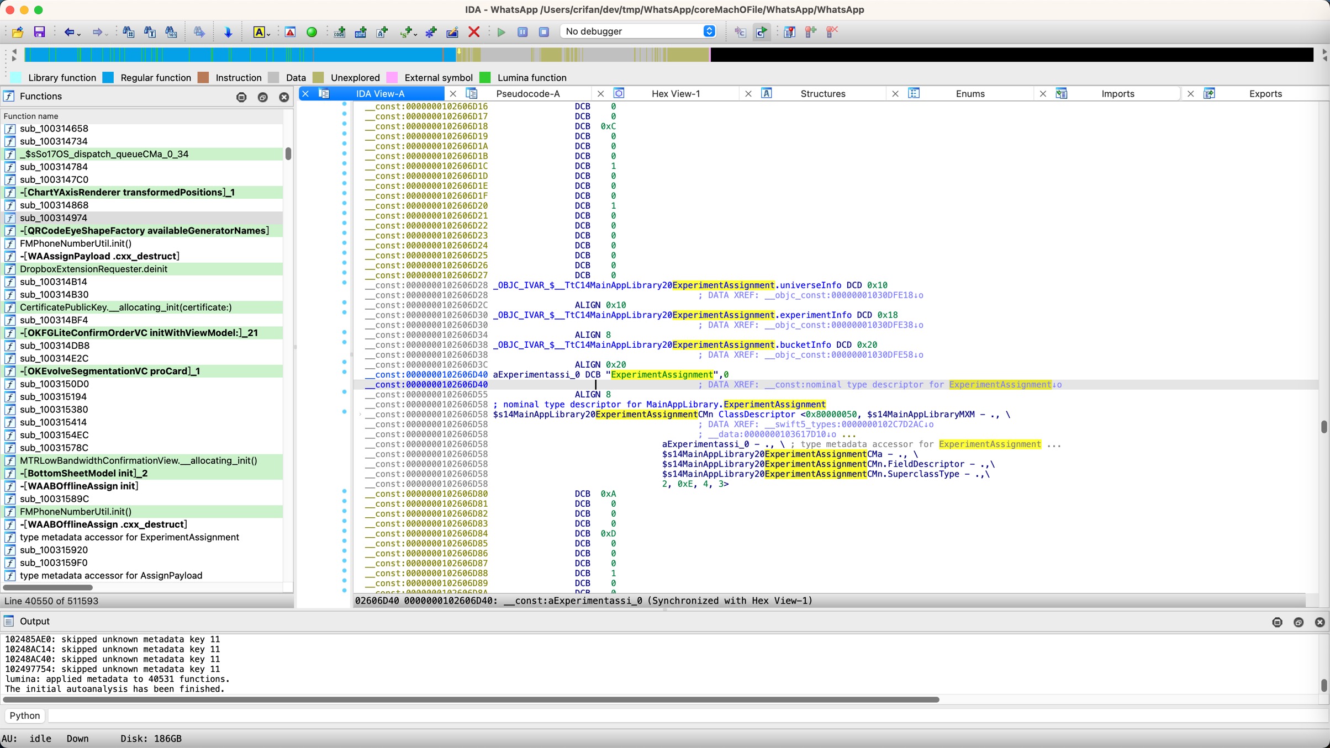Click the convert-to-code icon

[340, 32]
